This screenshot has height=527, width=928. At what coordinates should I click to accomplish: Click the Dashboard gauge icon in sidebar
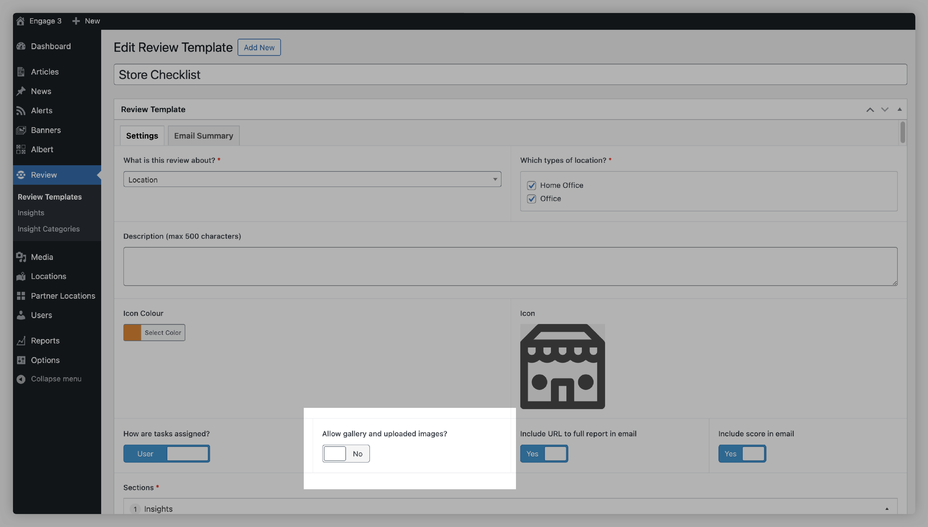21,46
